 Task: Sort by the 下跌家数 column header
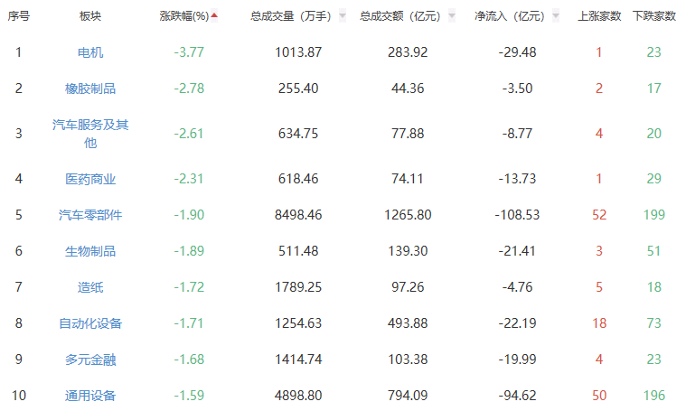point(654,16)
